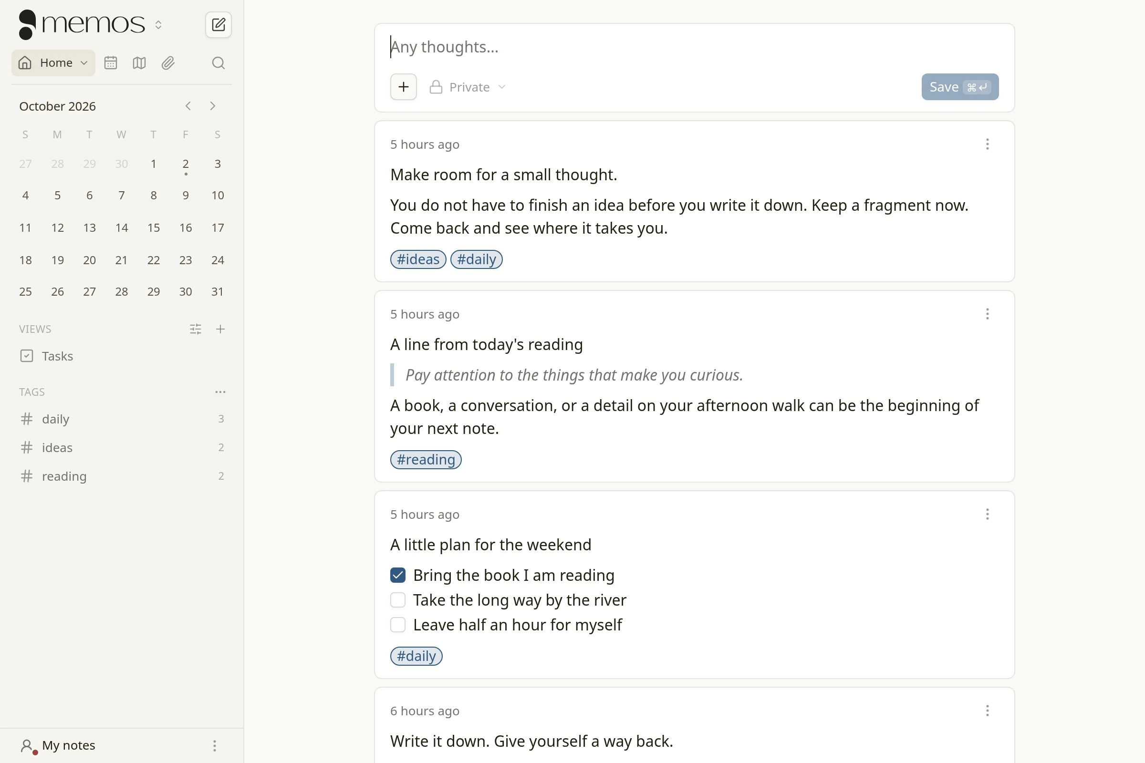The height and width of the screenshot is (763, 1145).
Task: Filter by the ideas tag in sidebar
Action: pyautogui.click(x=122, y=448)
